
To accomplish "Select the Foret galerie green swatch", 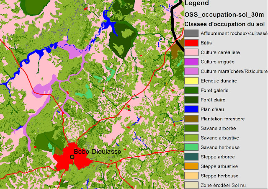I will coord(191,90).
